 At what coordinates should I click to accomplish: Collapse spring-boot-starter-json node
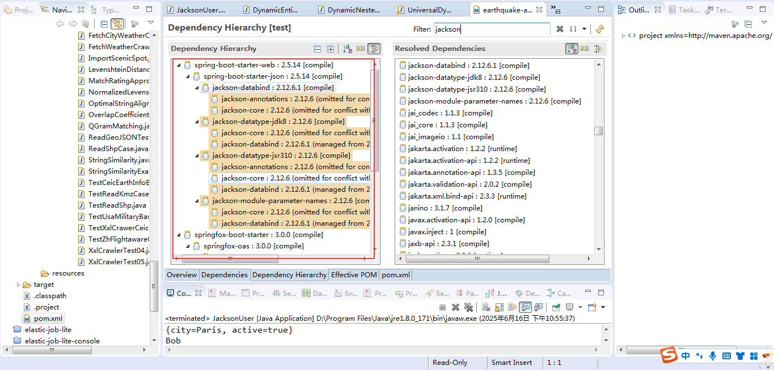[x=188, y=76]
